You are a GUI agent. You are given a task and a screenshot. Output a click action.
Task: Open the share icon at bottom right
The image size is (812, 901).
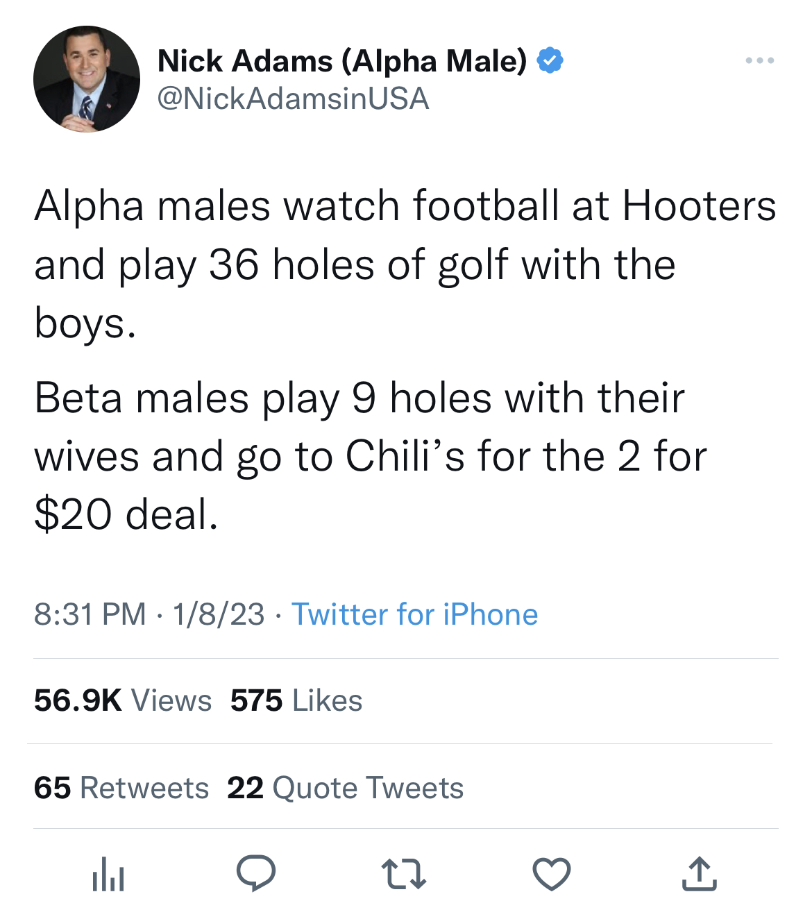tap(699, 874)
